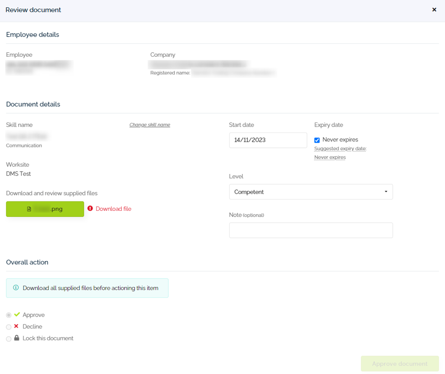Click the optional Note text field
This screenshot has height=374, width=445.
pyautogui.click(x=311, y=230)
